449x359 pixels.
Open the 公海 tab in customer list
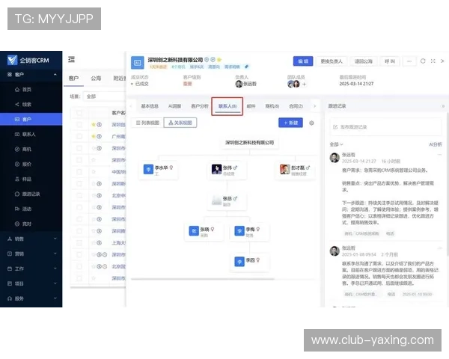coord(96,78)
